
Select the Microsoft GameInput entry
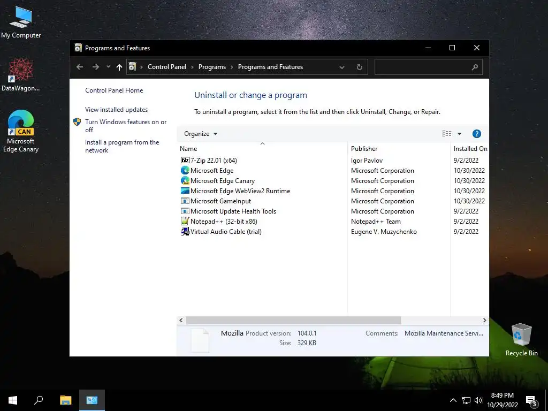point(220,201)
